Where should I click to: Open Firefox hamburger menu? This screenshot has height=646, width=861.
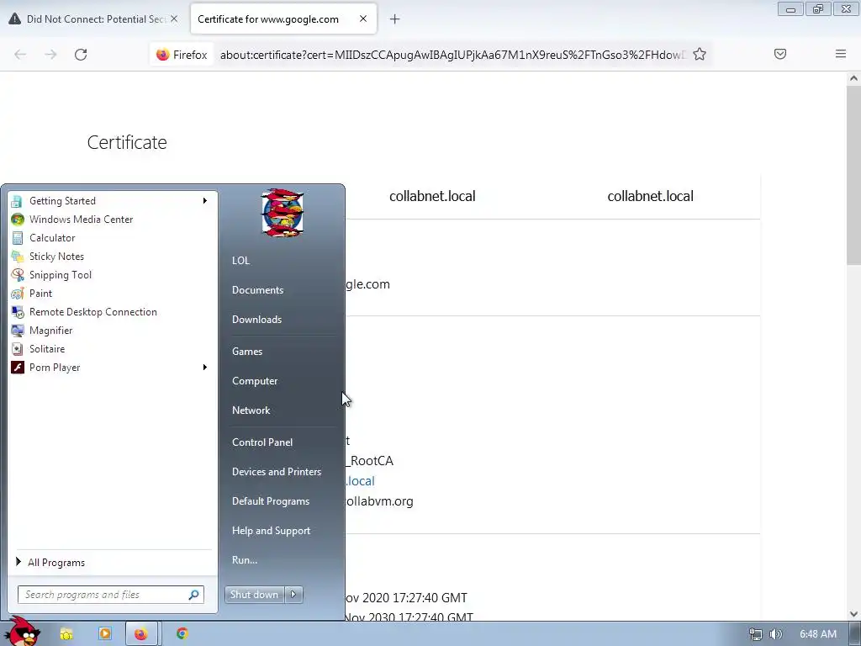point(841,54)
